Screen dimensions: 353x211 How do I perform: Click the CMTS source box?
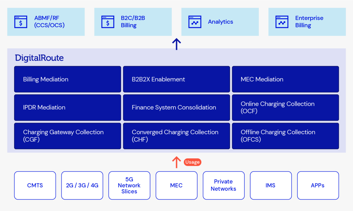tap(35, 185)
